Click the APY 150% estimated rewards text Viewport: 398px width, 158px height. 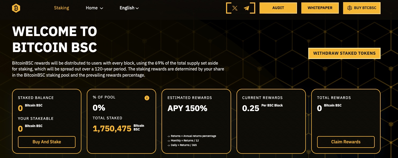tap(187, 108)
